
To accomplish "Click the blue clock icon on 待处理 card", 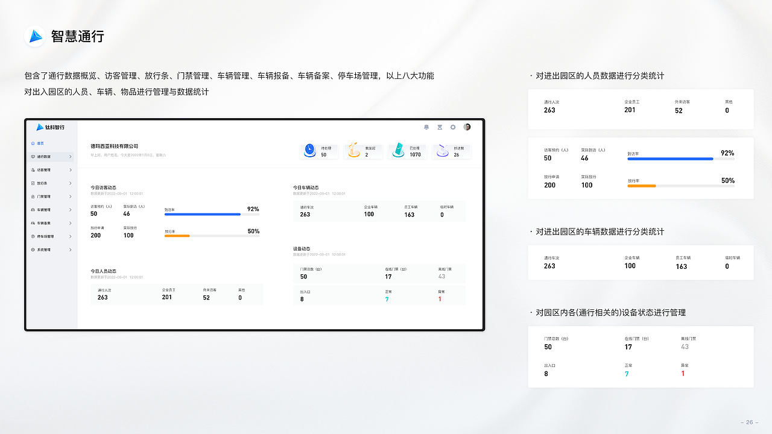I will [x=310, y=151].
